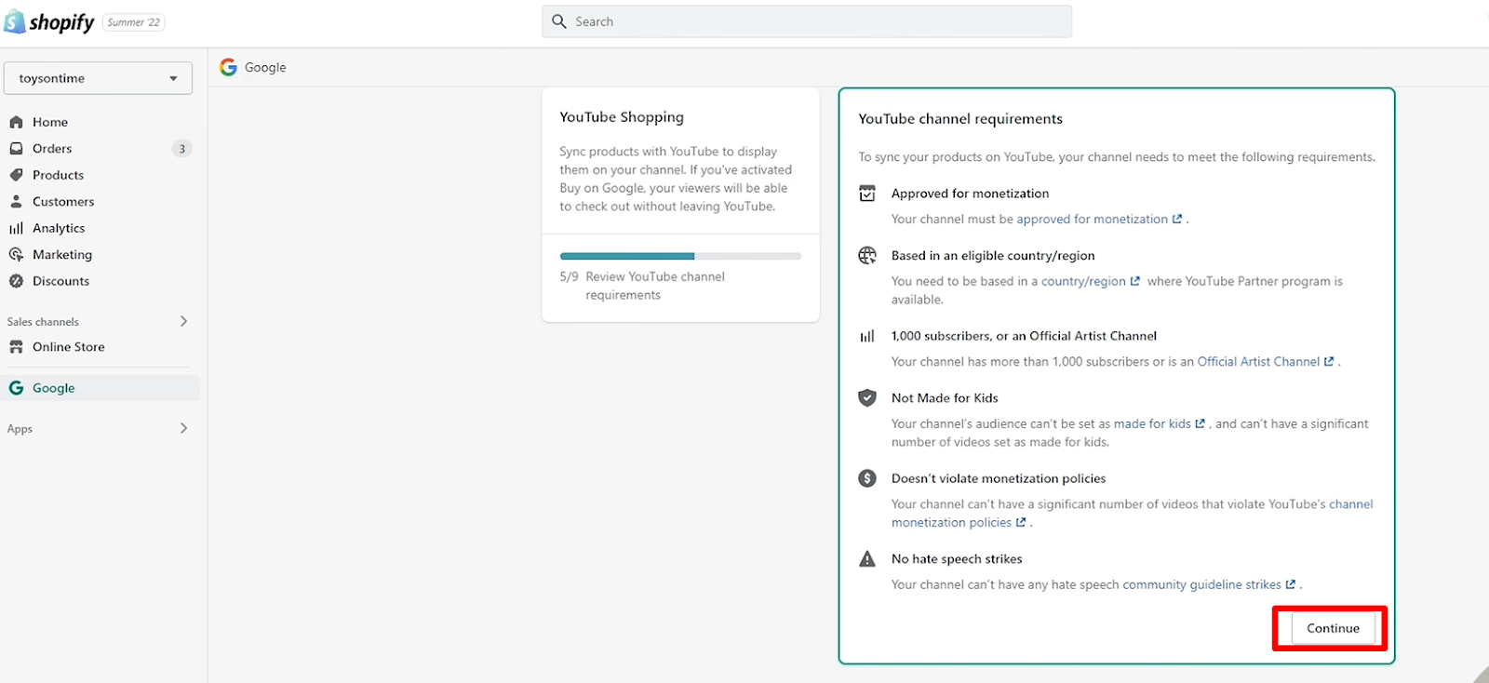Viewport: 1489px width, 683px height.
Task: Expand the Sales channels chevron
Action: pyautogui.click(x=183, y=321)
